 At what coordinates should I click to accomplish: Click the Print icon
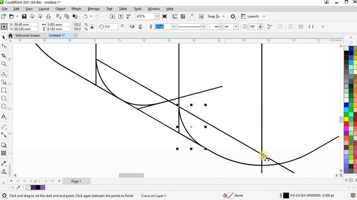pyautogui.click(x=49, y=16)
